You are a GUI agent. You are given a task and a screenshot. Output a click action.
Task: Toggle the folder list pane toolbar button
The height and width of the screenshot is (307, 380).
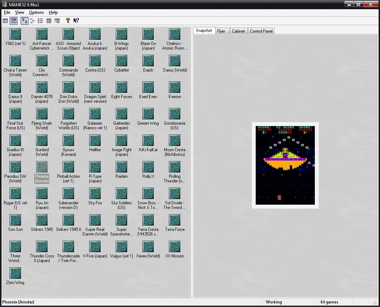[x=5, y=21]
